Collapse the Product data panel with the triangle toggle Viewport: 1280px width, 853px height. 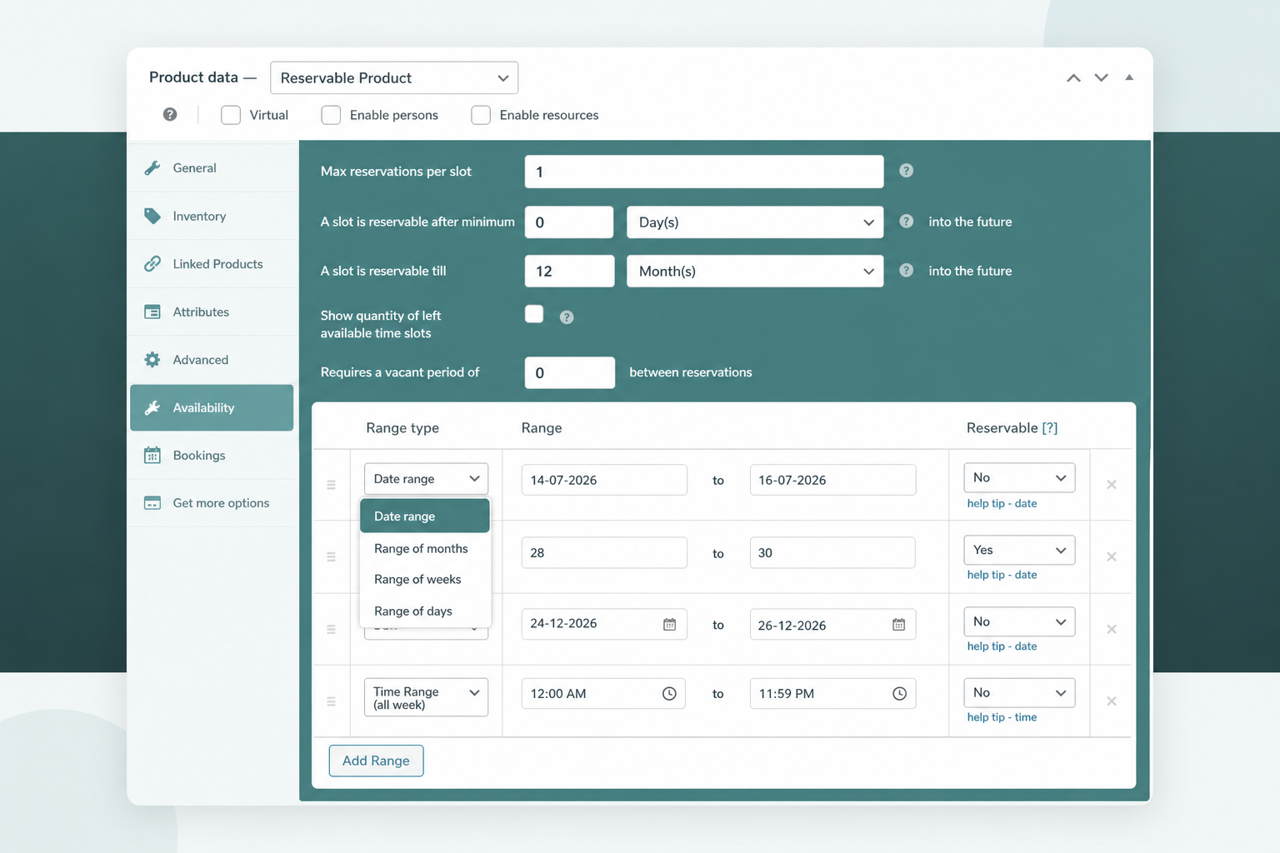(1129, 77)
